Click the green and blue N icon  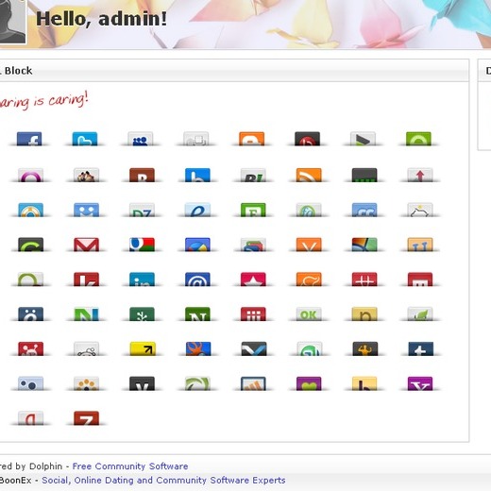coord(86,314)
